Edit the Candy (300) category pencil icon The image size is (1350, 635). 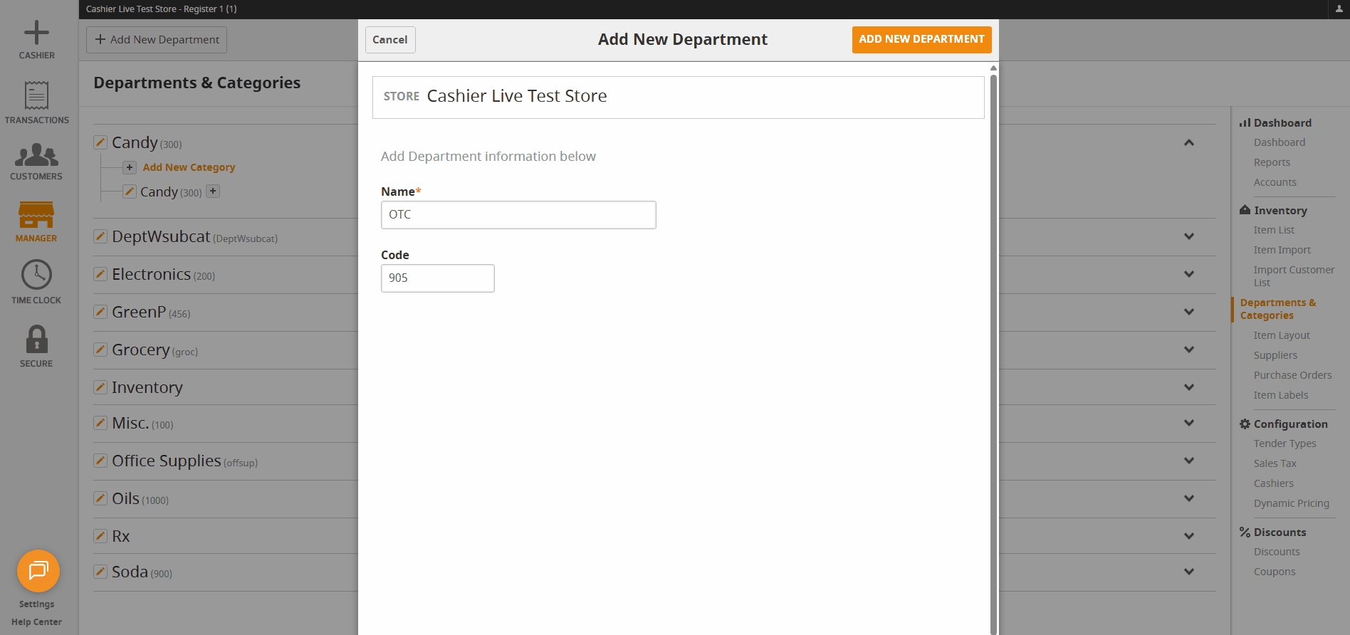point(130,191)
